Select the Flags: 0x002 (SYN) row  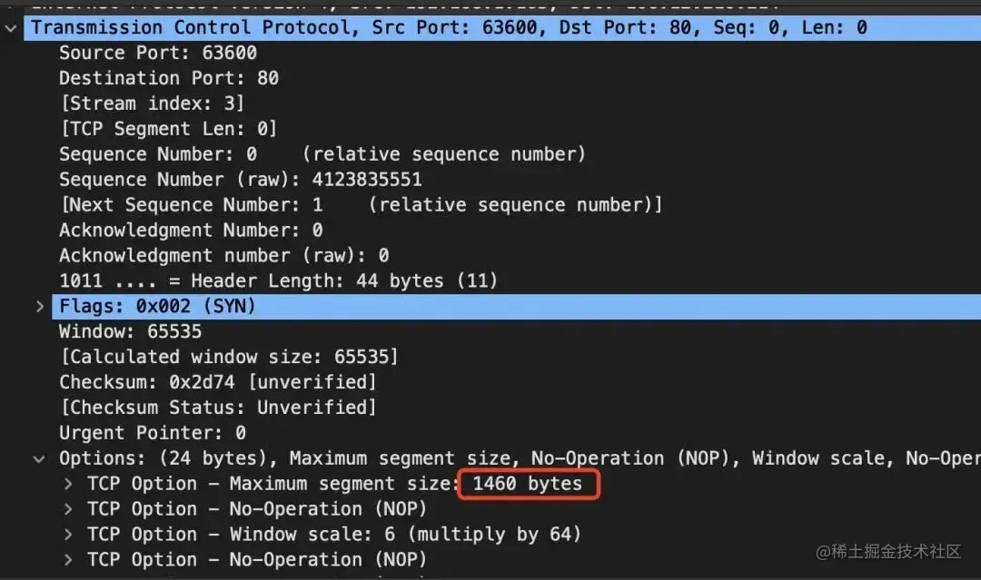click(x=516, y=307)
